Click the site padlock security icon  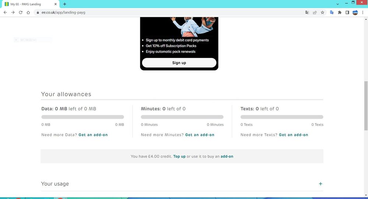click(37, 12)
